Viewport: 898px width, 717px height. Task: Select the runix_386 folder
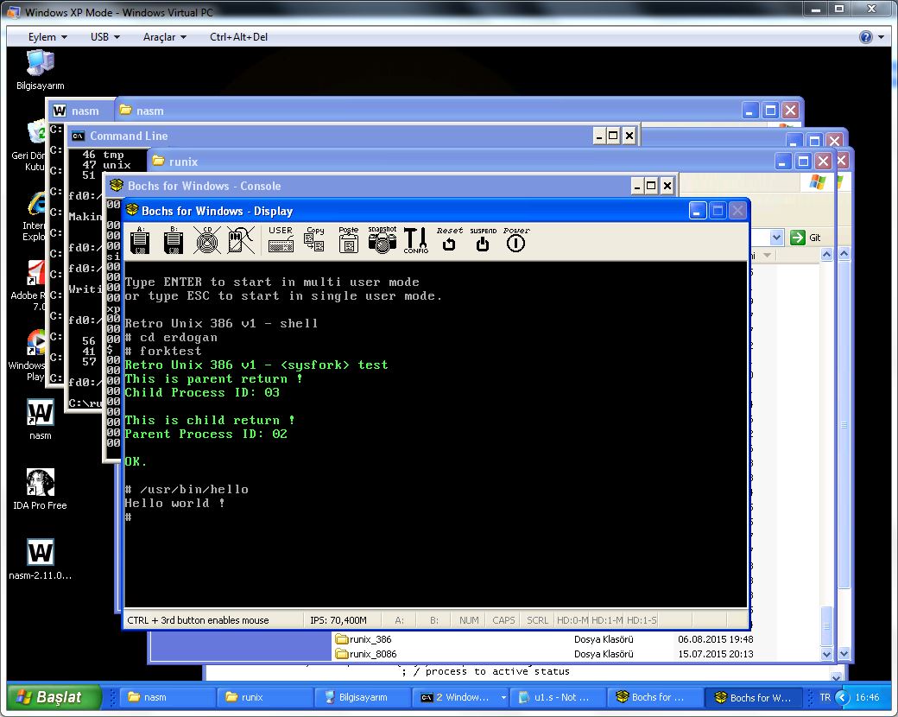click(364, 639)
